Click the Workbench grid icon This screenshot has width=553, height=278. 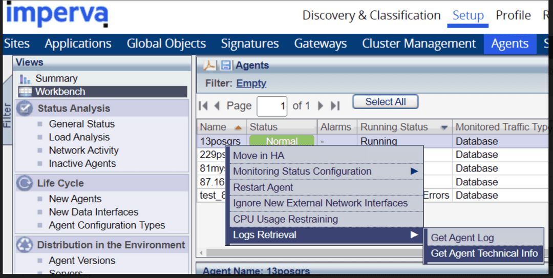coord(25,92)
